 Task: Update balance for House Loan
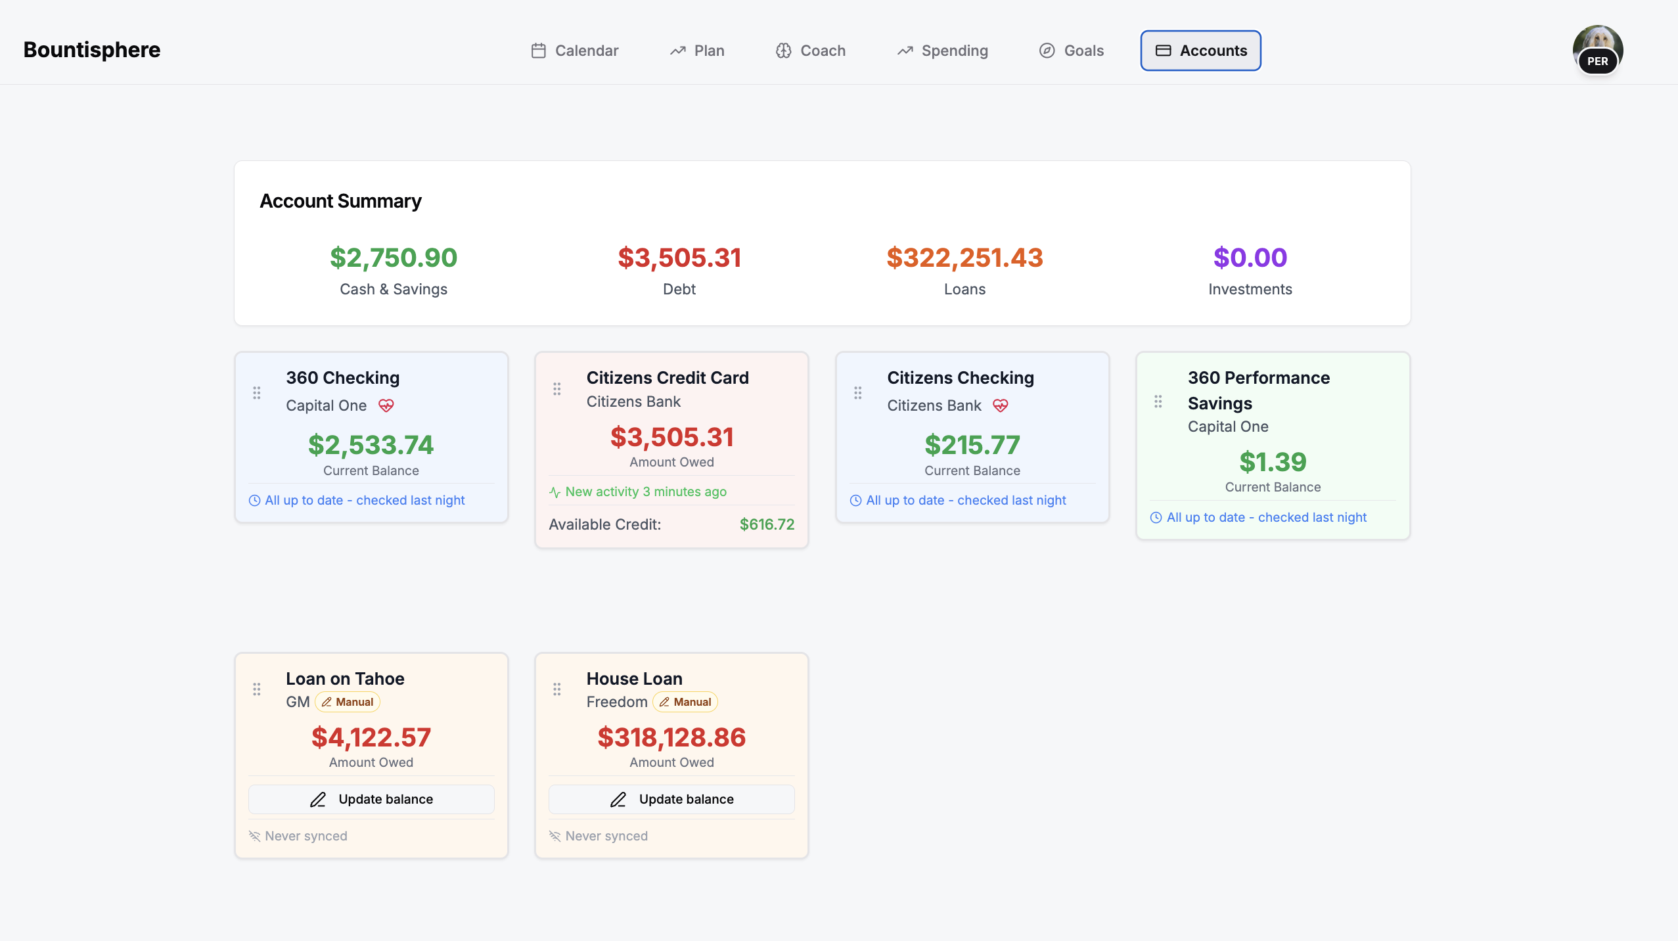pyautogui.click(x=671, y=800)
